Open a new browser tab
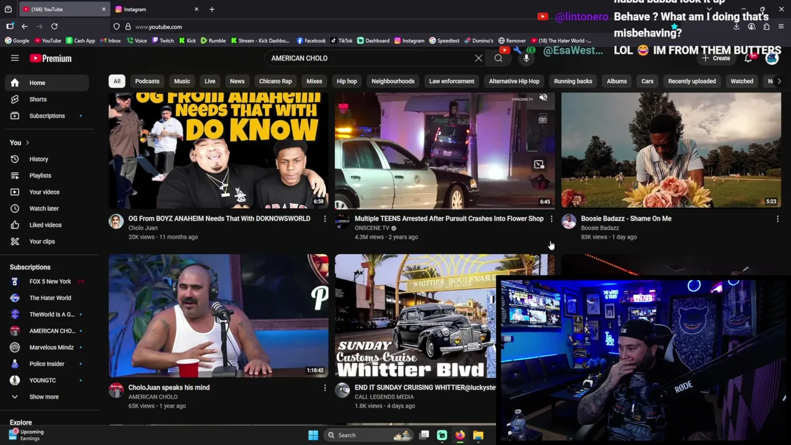Screen dimensions: 791x445 point(212,9)
